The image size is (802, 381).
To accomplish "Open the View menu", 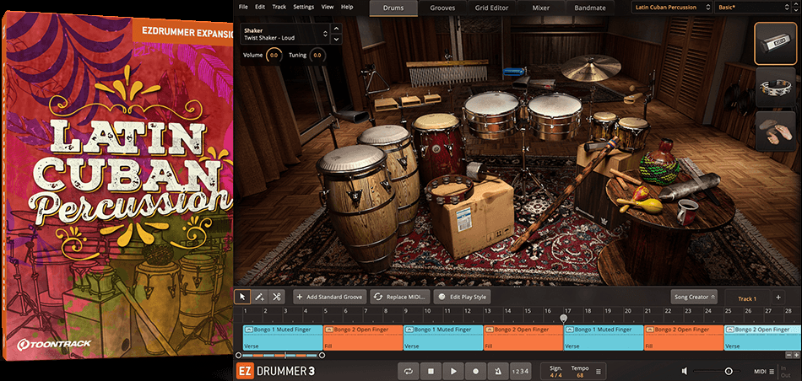I will tap(328, 7).
